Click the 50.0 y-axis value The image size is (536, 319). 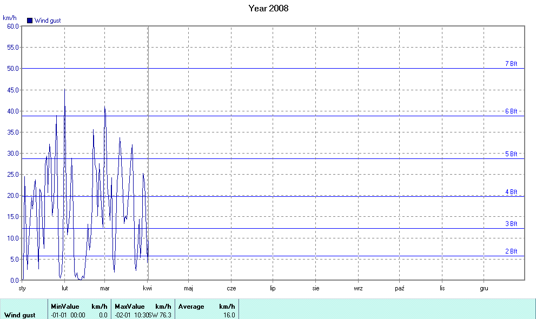pyautogui.click(x=13, y=69)
